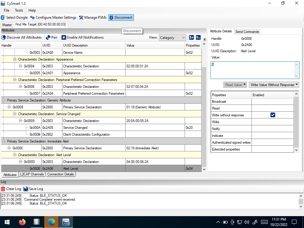Switch to Send Commands tab
Image resolution: width=304 pixels, height=228 pixels.
(x=247, y=31)
